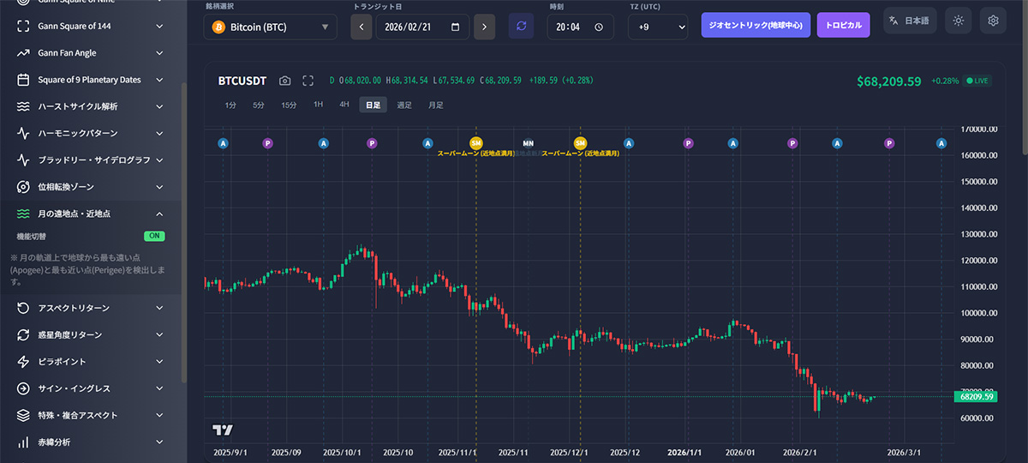This screenshot has width=1028, height=463.
Task: Toggle the ジオセントリック(地球中心) mode button
Action: [x=756, y=26]
